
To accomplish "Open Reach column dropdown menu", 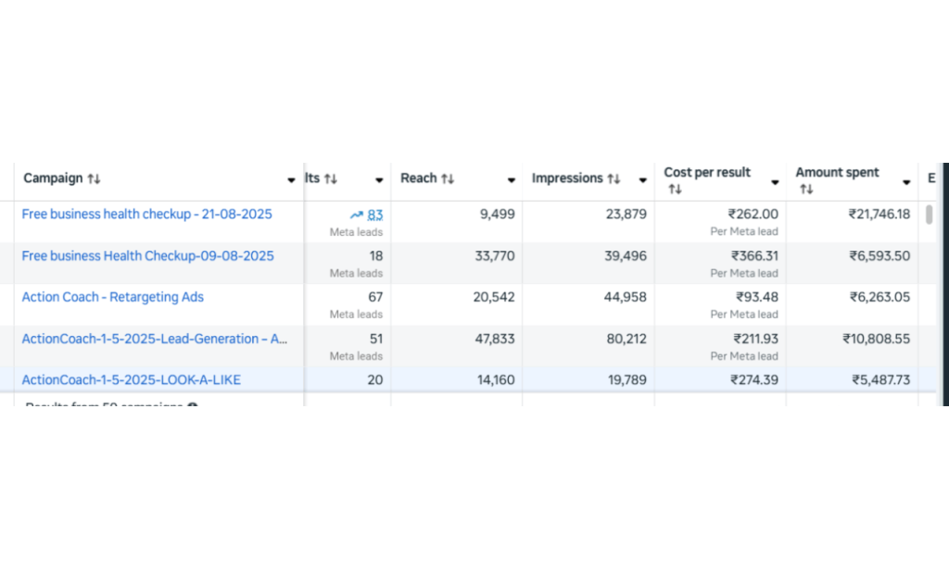I will 511,180.
